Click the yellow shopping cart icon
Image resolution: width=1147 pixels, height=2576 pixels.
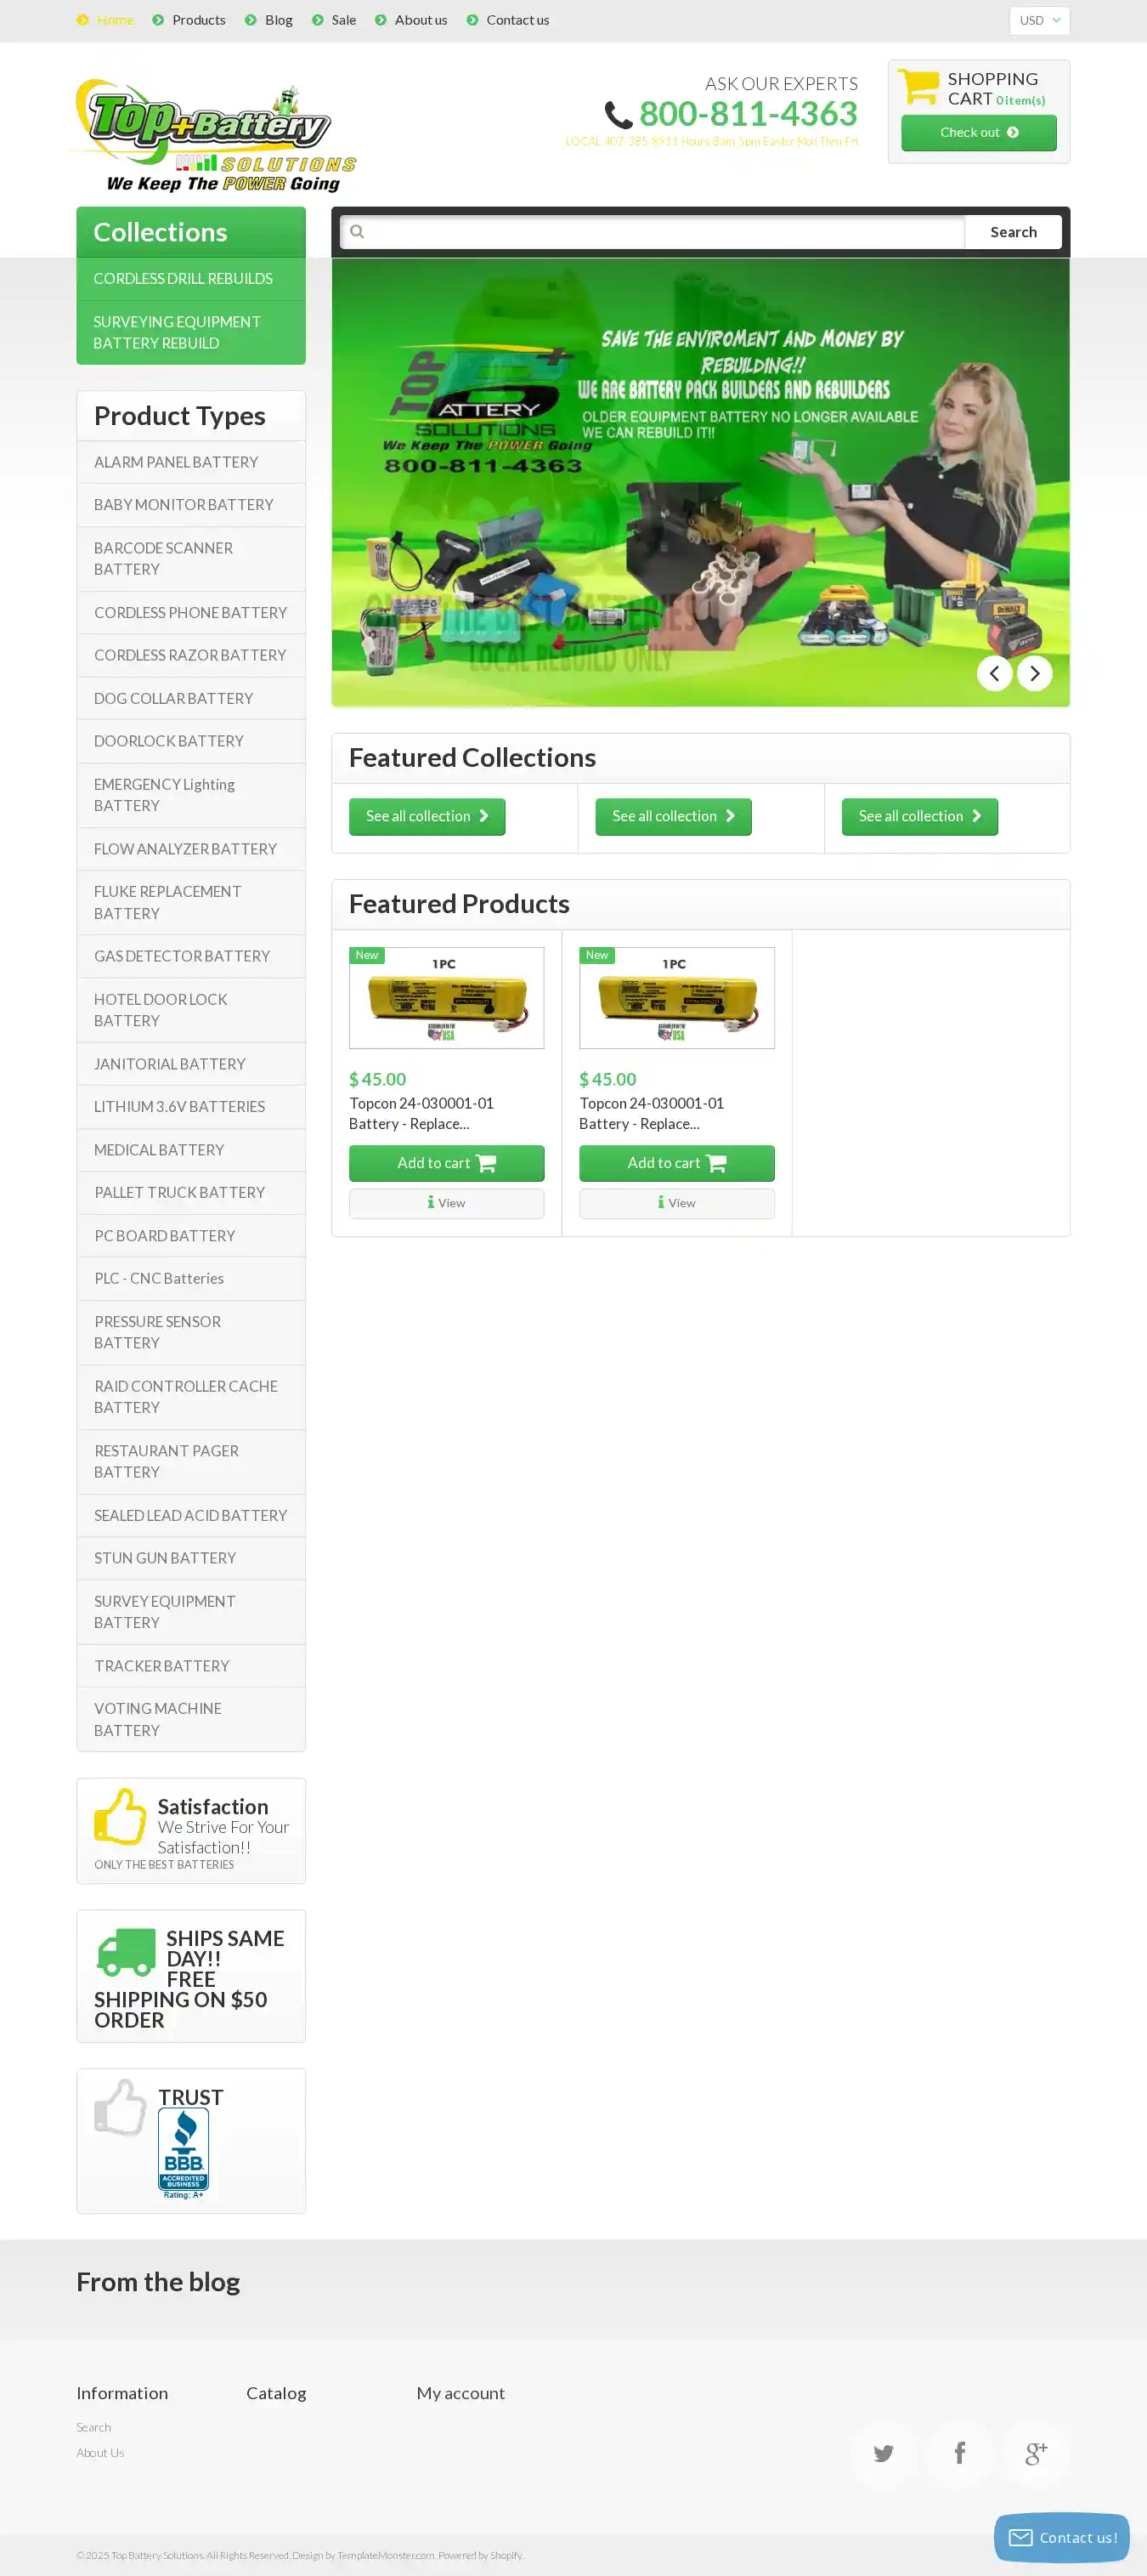(x=918, y=86)
